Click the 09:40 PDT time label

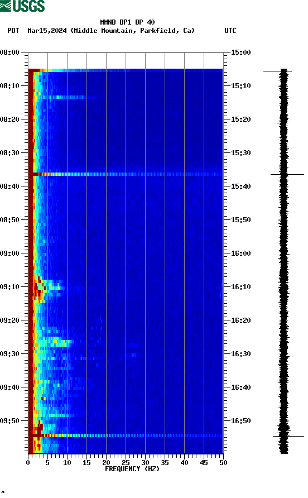coord(9,387)
